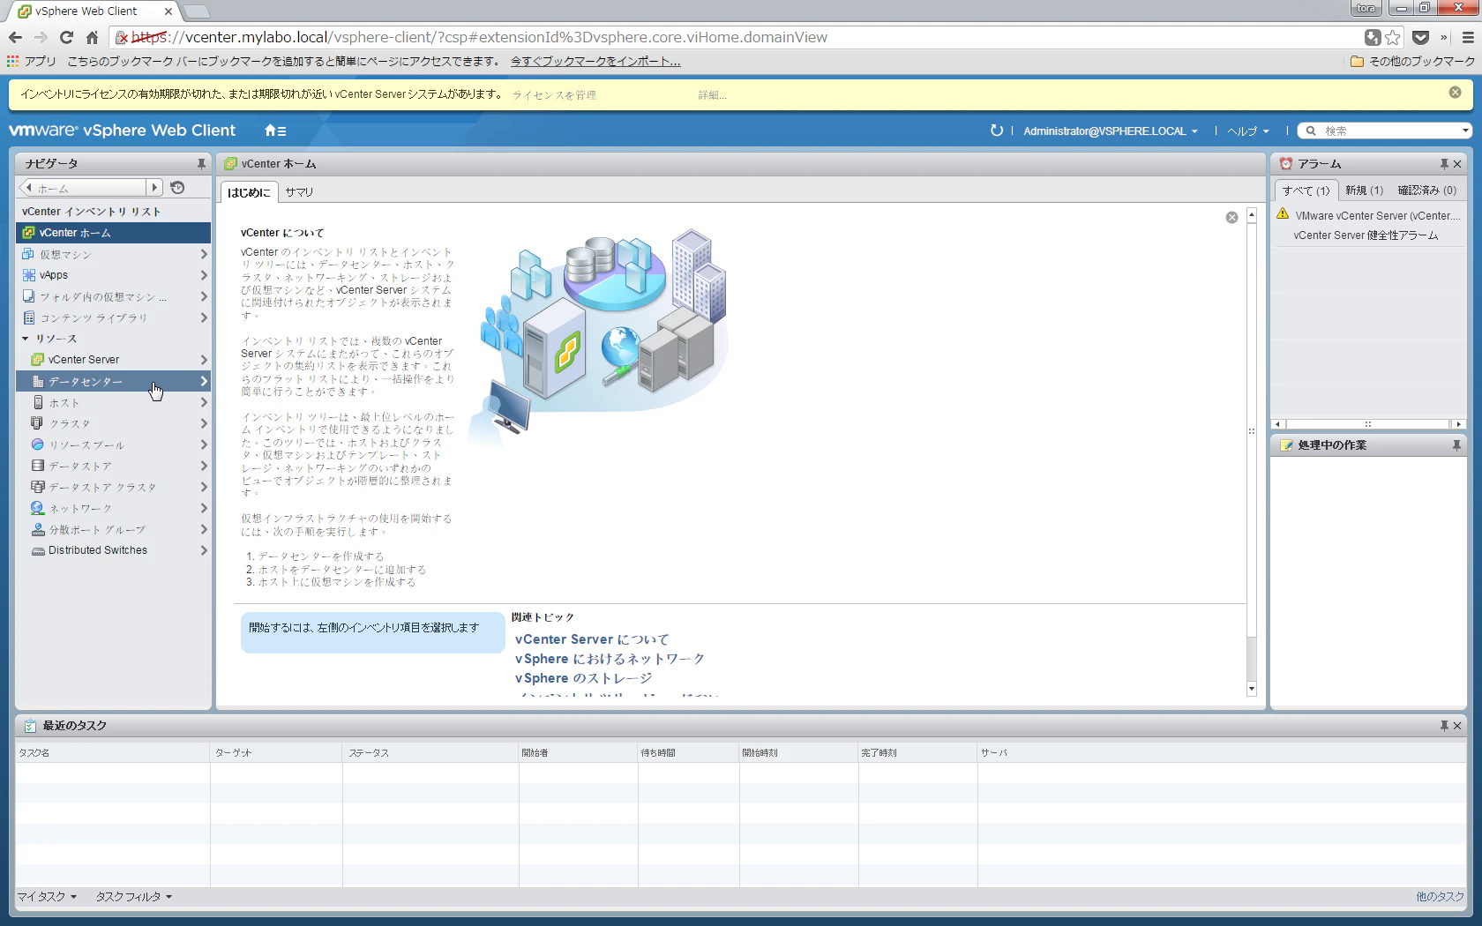
Task: Open データストア クラスタ list
Action: pos(113,487)
